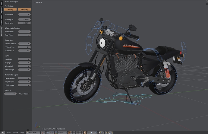The width and height of the screenshot is (208, 134).
Task: Expand the properties region plus icon at top right
Action: (x=207, y=4)
